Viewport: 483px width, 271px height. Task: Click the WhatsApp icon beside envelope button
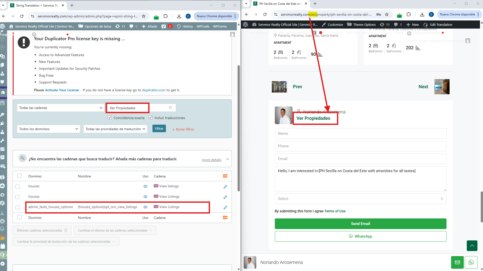471,262
